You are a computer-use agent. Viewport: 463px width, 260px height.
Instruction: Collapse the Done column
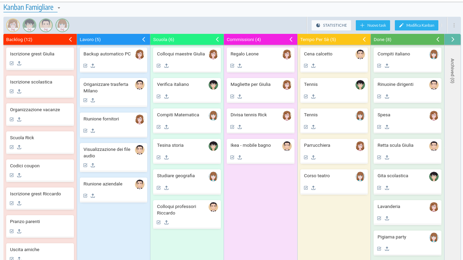438,39
